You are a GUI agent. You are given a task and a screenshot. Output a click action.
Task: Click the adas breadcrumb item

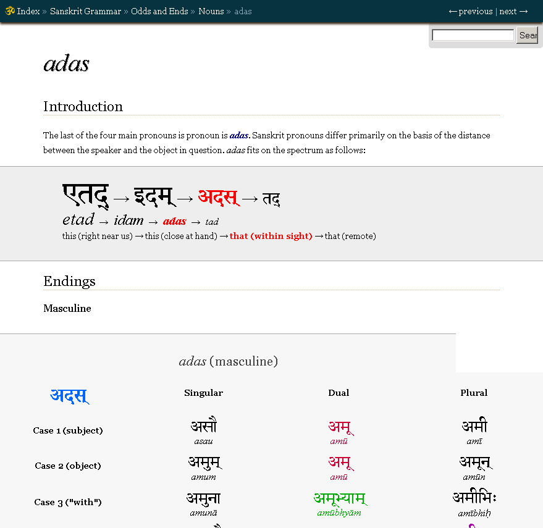tap(243, 11)
